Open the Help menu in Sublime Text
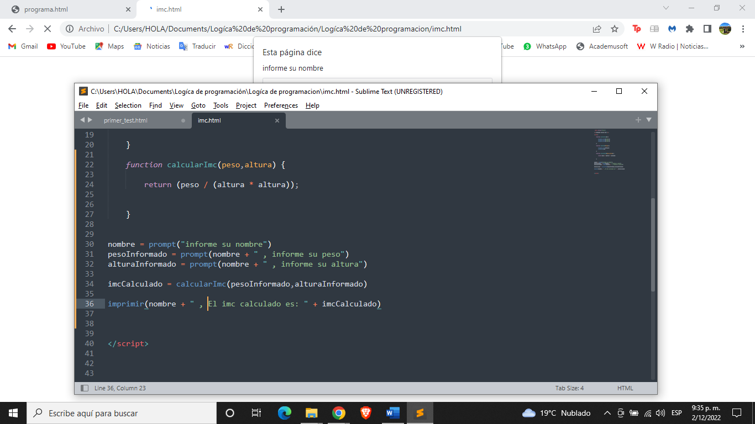755x424 pixels. [312, 105]
